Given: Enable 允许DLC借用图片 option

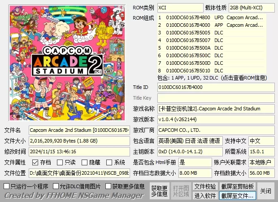Looking at the screenshot, I should point(56,186).
